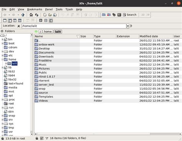Click the Downloads folder icon in the list
182x141 pixels.
point(36,57)
